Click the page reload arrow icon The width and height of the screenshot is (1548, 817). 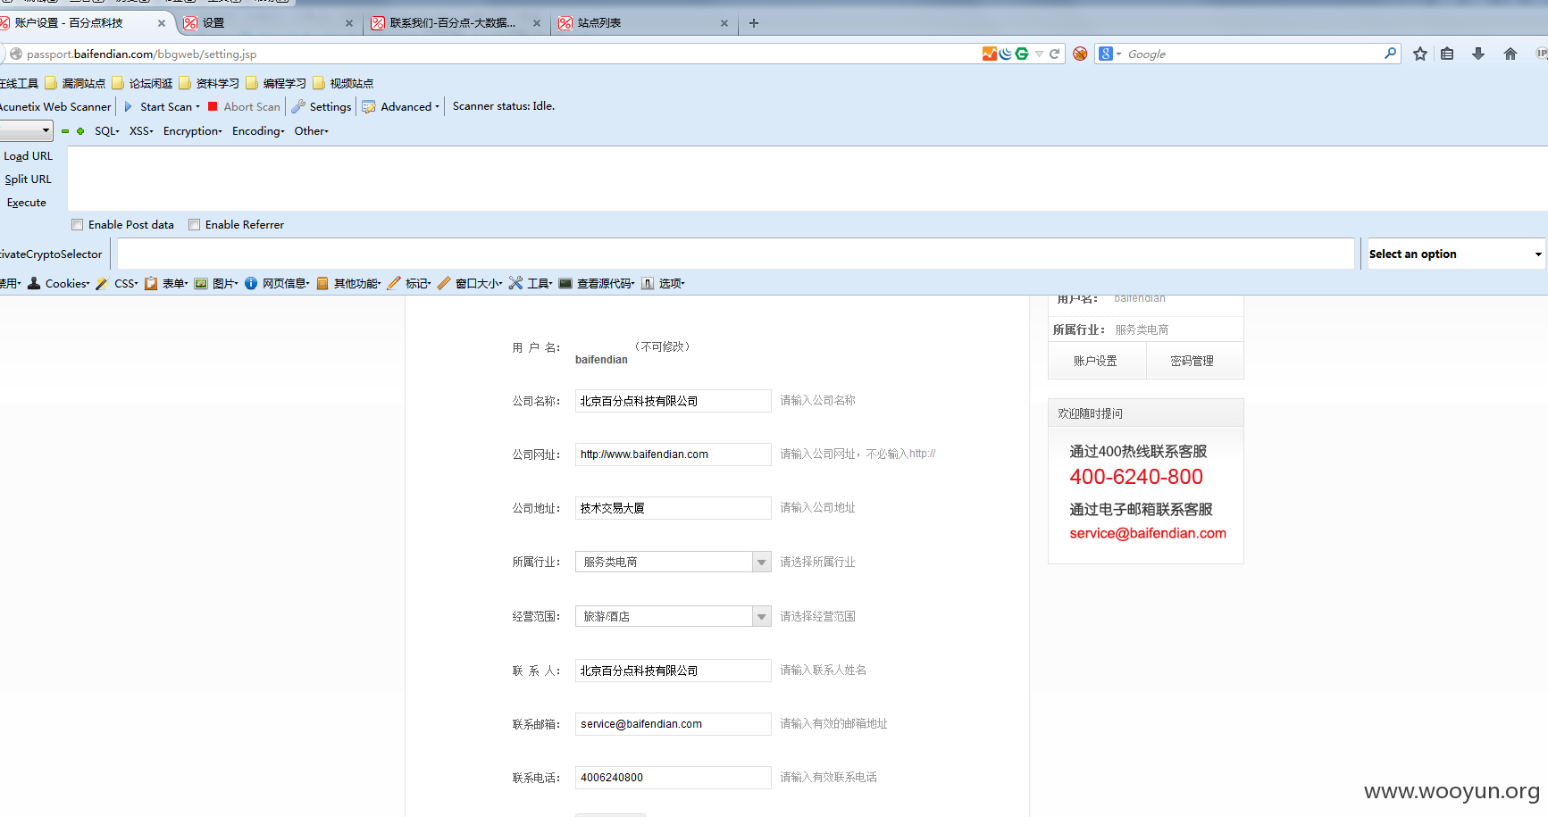pos(1054,54)
